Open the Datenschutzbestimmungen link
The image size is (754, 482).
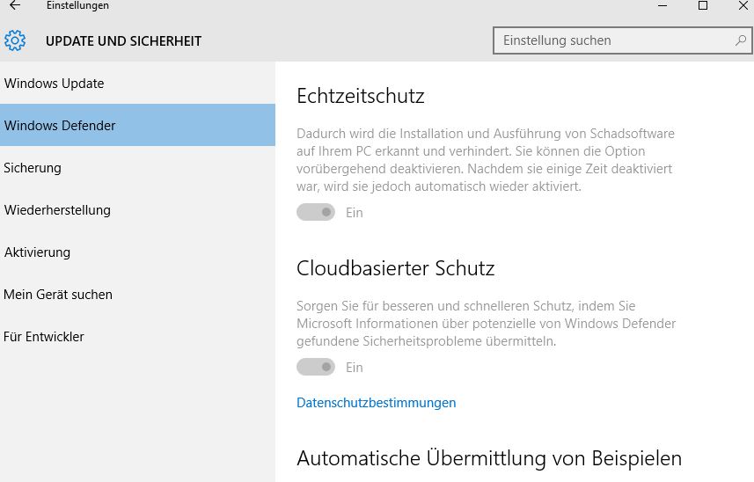(x=376, y=403)
